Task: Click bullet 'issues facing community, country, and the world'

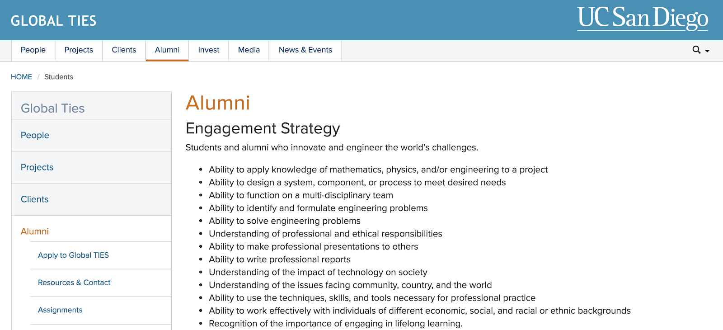Action: tap(350, 285)
